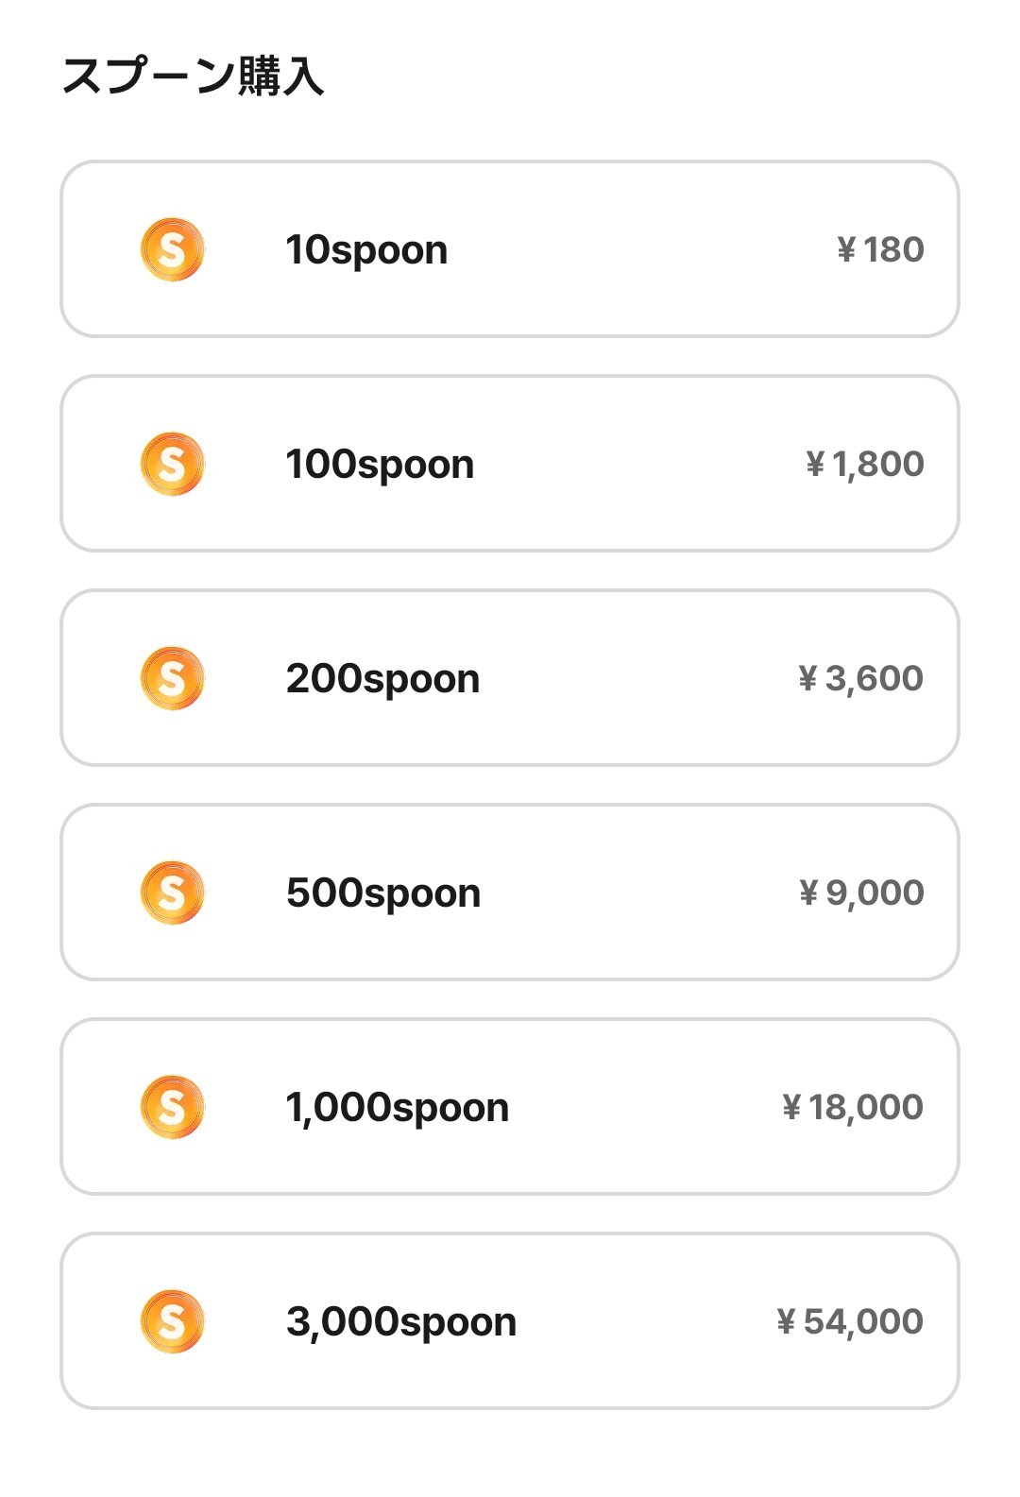This screenshot has height=1497, width=1020.
Task: Tap the coin icon beside 500spoon
Action: coord(172,893)
